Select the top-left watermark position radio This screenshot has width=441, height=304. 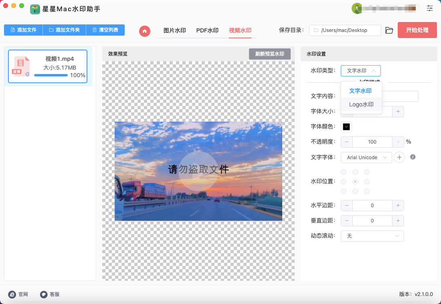pos(344,172)
